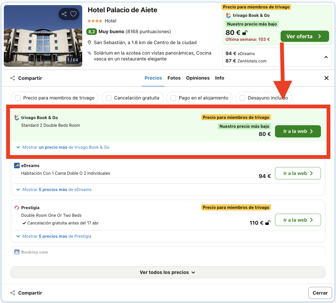Click the Solárium en la azotea highlights text
The image size is (336, 303).
(153, 56)
